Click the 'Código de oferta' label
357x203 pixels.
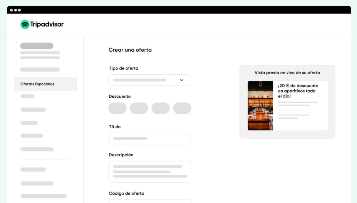pyautogui.click(x=126, y=194)
